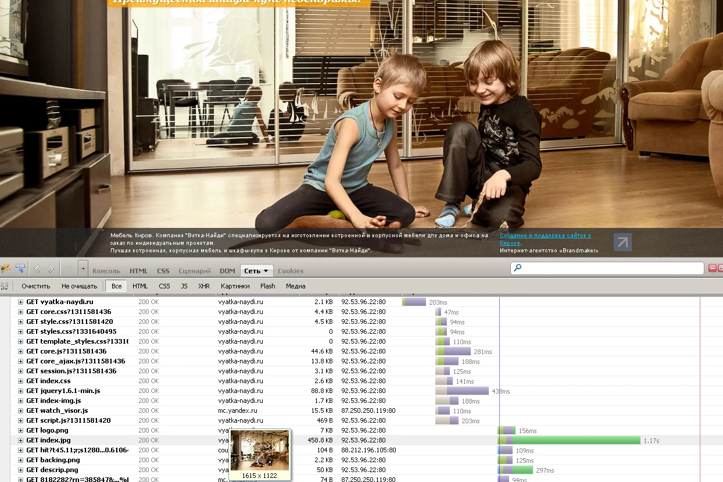Toggle the XHR break icon in the toolbar

[5, 286]
